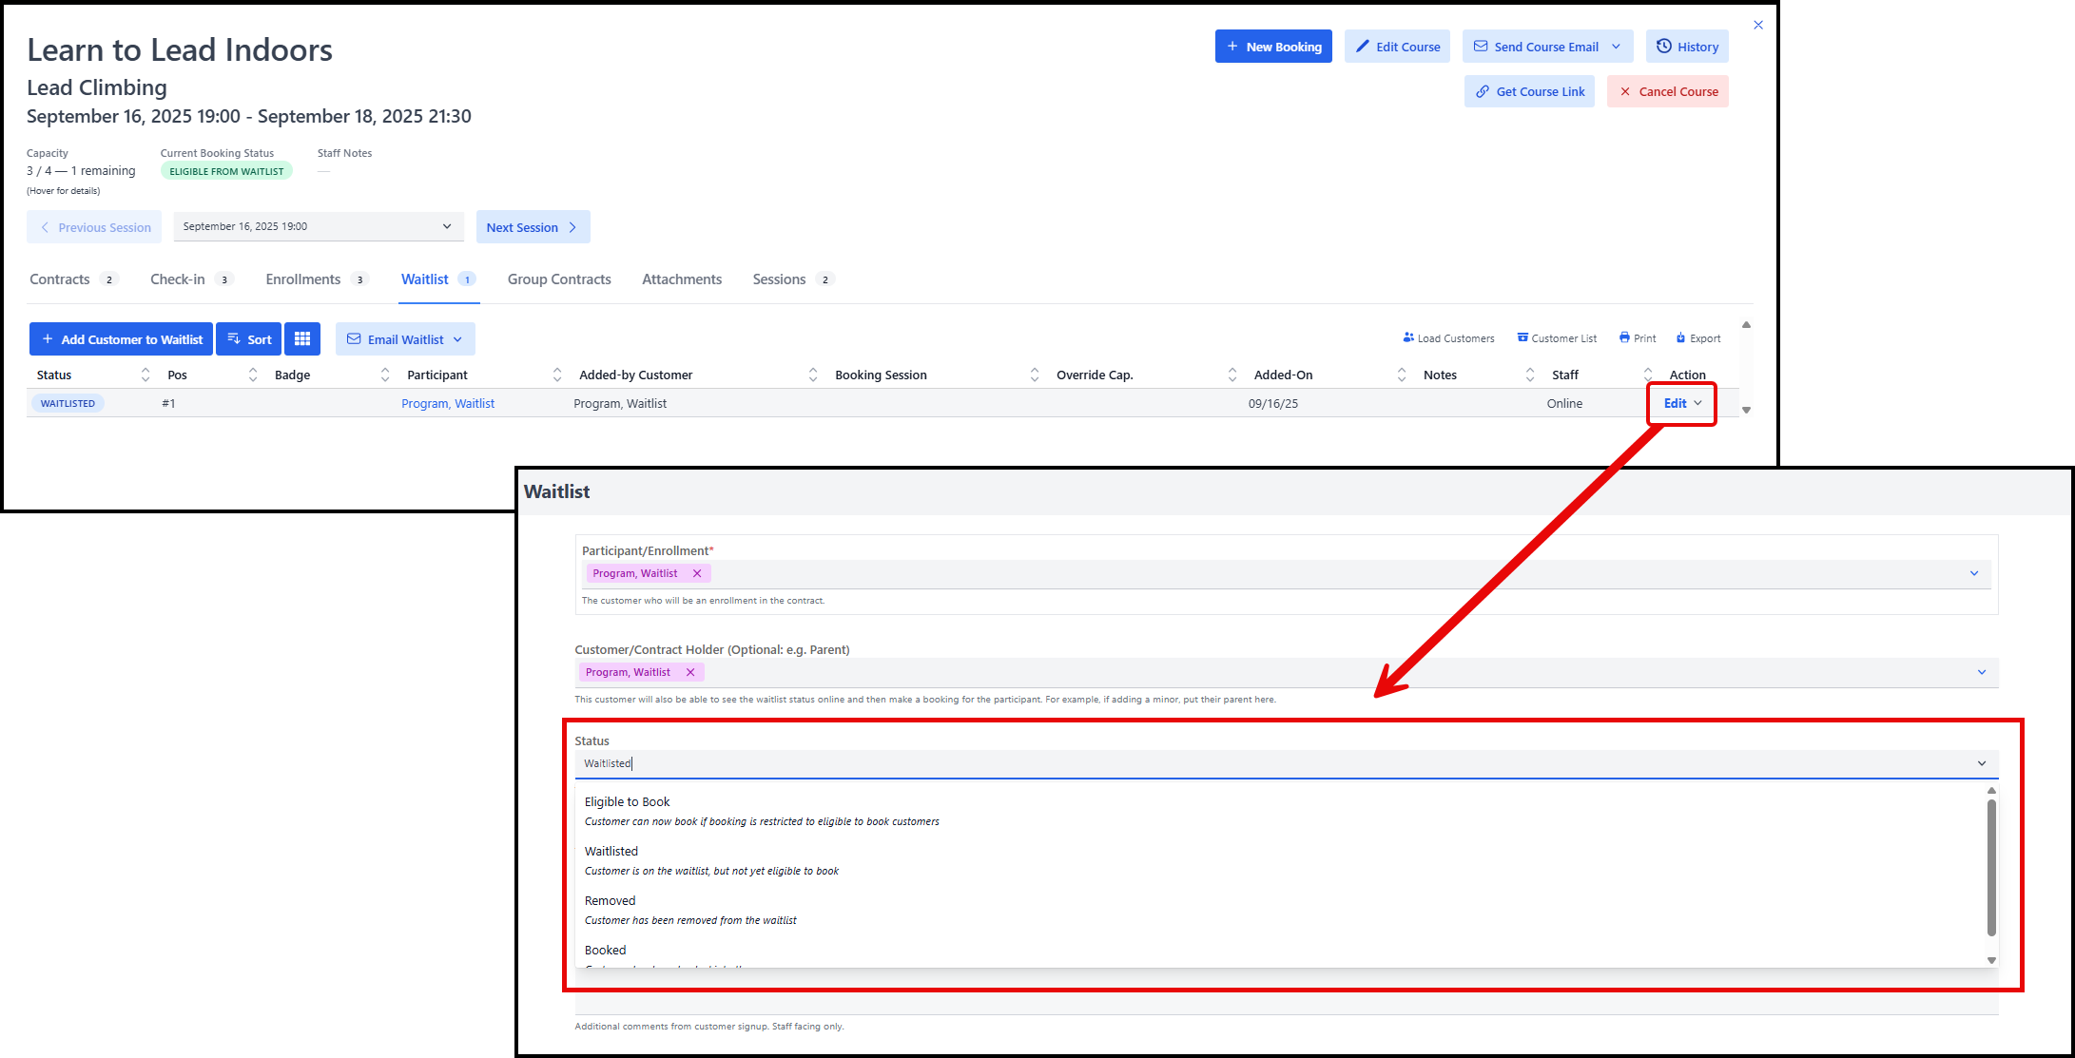This screenshot has height=1058, width=2075.
Task: Click Get Course Link button
Action: click(1529, 92)
